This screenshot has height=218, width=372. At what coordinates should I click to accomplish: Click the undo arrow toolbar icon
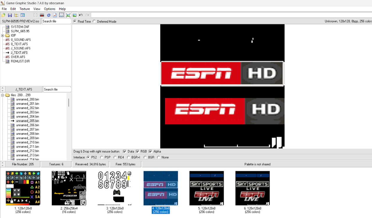81,15
